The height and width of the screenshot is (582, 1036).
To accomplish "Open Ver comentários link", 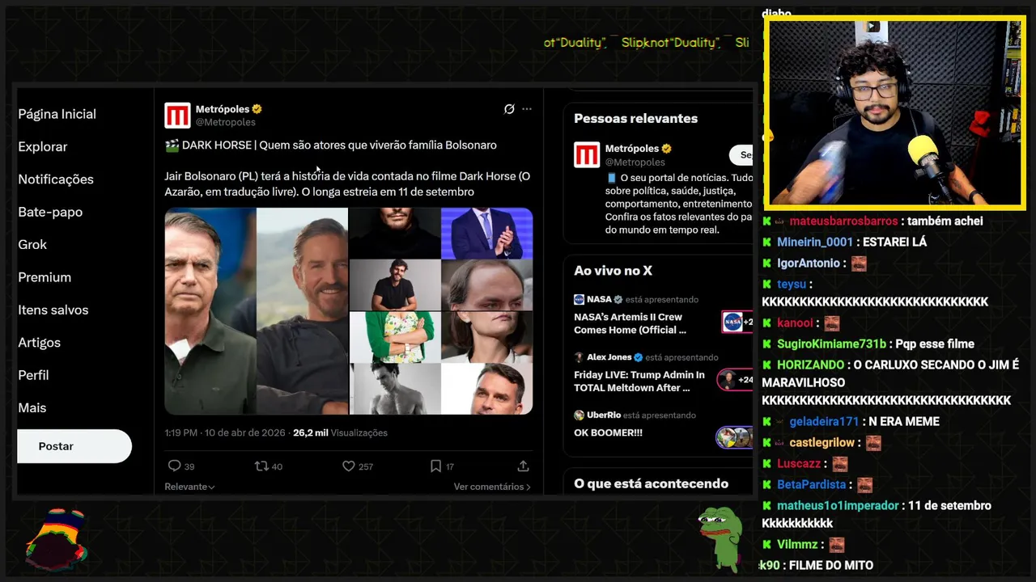I will coord(492,487).
